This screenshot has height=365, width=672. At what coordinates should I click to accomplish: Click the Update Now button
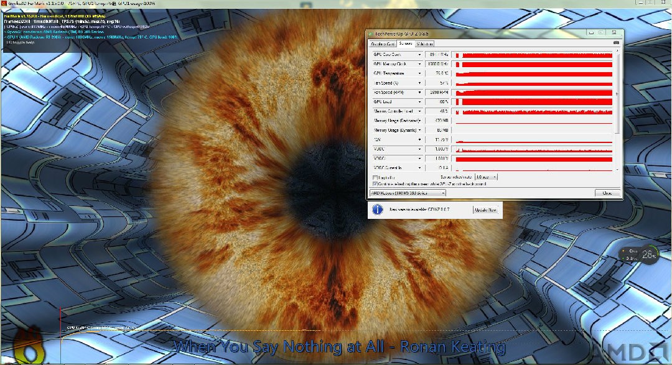[485, 210]
